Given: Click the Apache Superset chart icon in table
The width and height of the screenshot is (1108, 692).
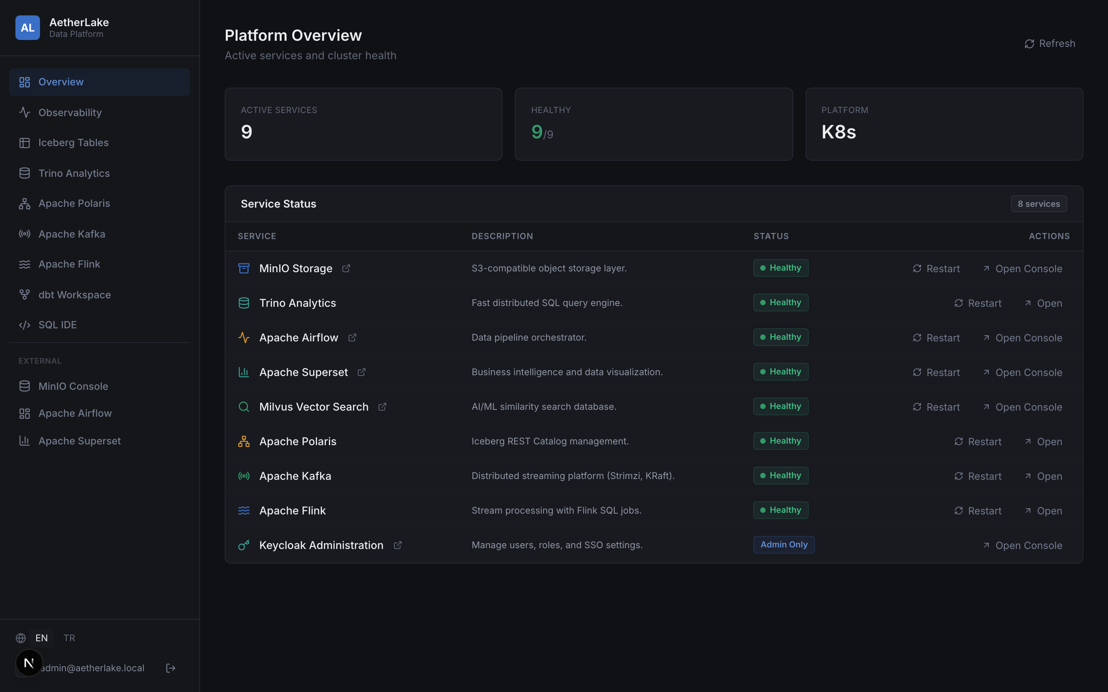Looking at the screenshot, I should coord(244,372).
